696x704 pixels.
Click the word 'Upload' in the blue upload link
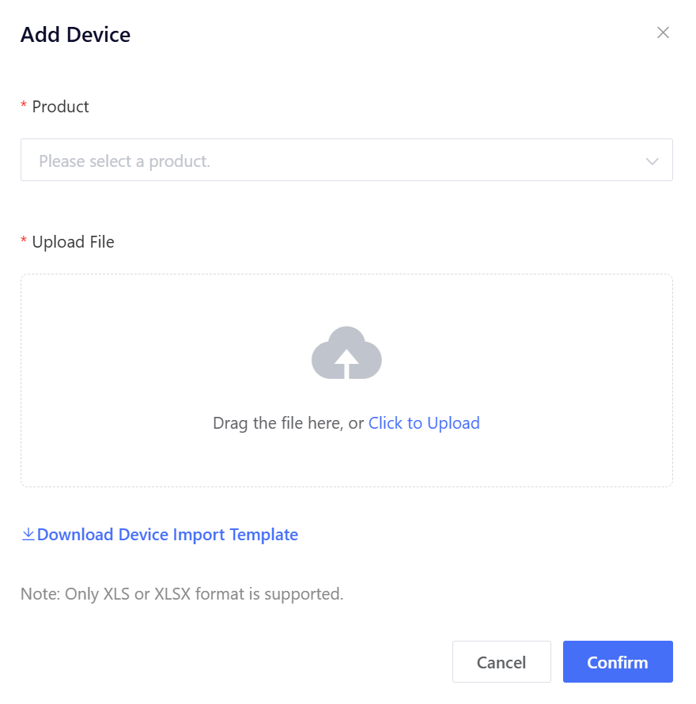(x=453, y=423)
